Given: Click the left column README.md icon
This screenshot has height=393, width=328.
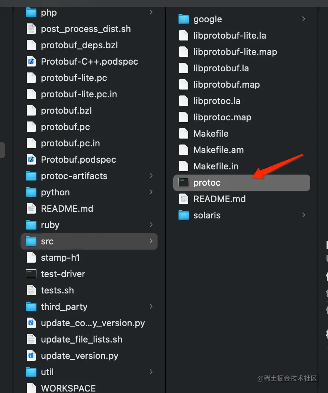Looking at the screenshot, I should pyautogui.click(x=31, y=208).
